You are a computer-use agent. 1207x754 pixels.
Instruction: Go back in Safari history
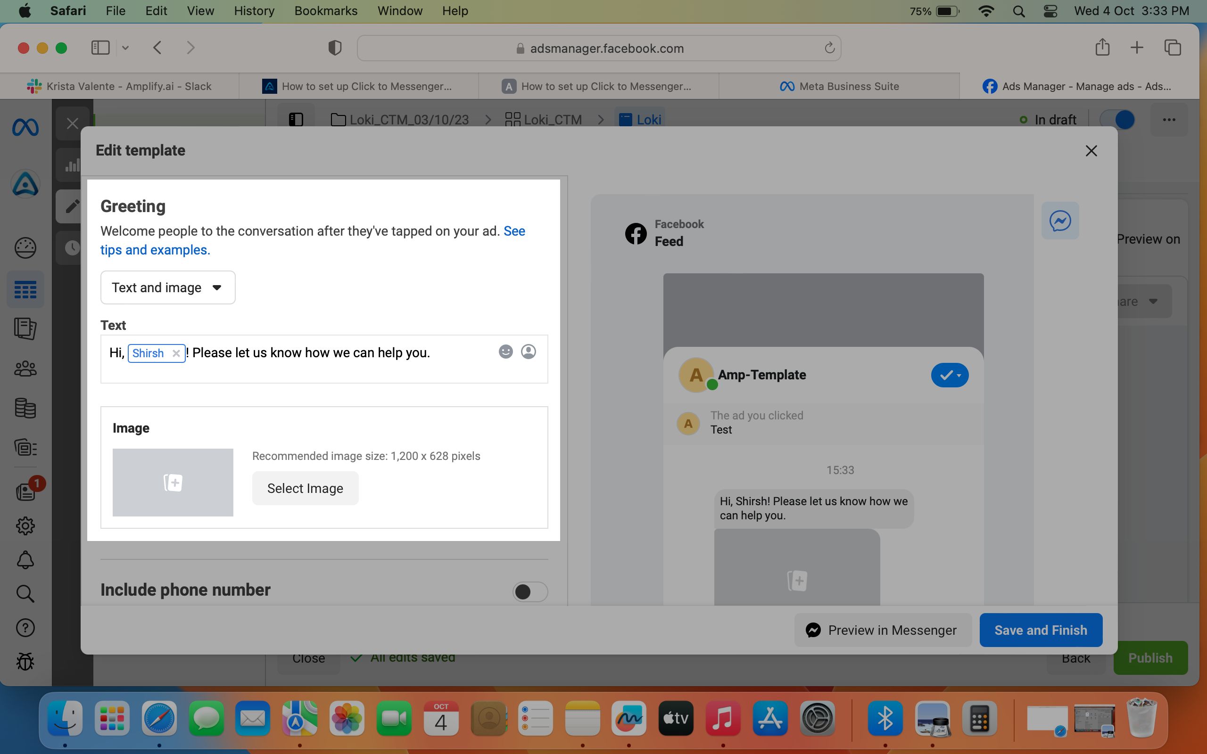157,48
